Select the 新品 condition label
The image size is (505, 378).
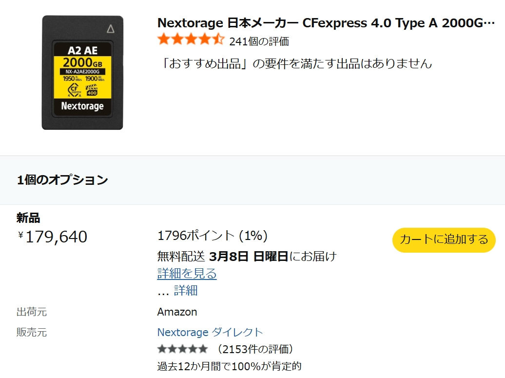tap(28, 218)
